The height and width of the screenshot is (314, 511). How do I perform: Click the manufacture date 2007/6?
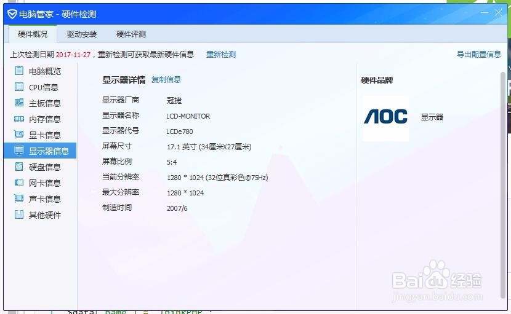[x=177, y=208]
